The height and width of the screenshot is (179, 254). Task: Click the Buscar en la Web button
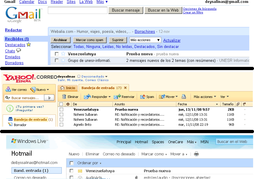163,10
